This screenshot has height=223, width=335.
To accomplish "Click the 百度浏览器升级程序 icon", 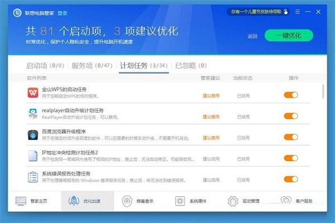I will click(x=33, y=135).
